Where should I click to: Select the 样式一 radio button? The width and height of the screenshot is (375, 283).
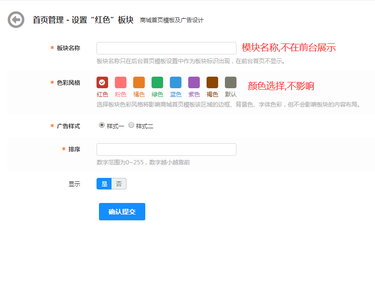coord(102,125)
